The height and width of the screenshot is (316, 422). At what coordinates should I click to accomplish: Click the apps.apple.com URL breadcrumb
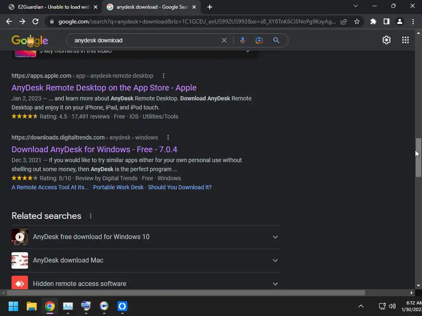click(82, 76)
